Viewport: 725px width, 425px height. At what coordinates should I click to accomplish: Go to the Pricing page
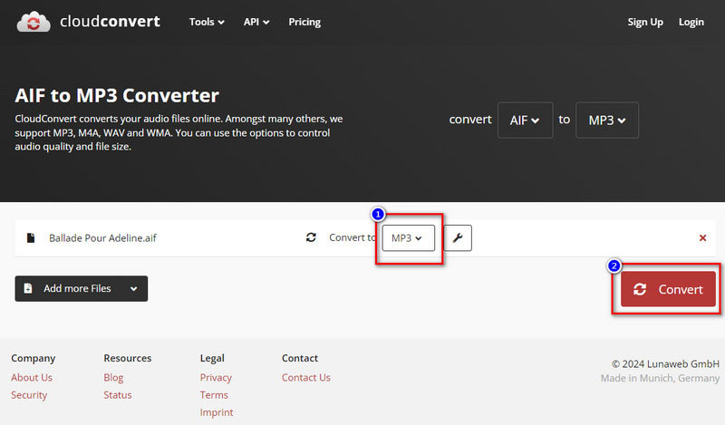click(304, 22)
